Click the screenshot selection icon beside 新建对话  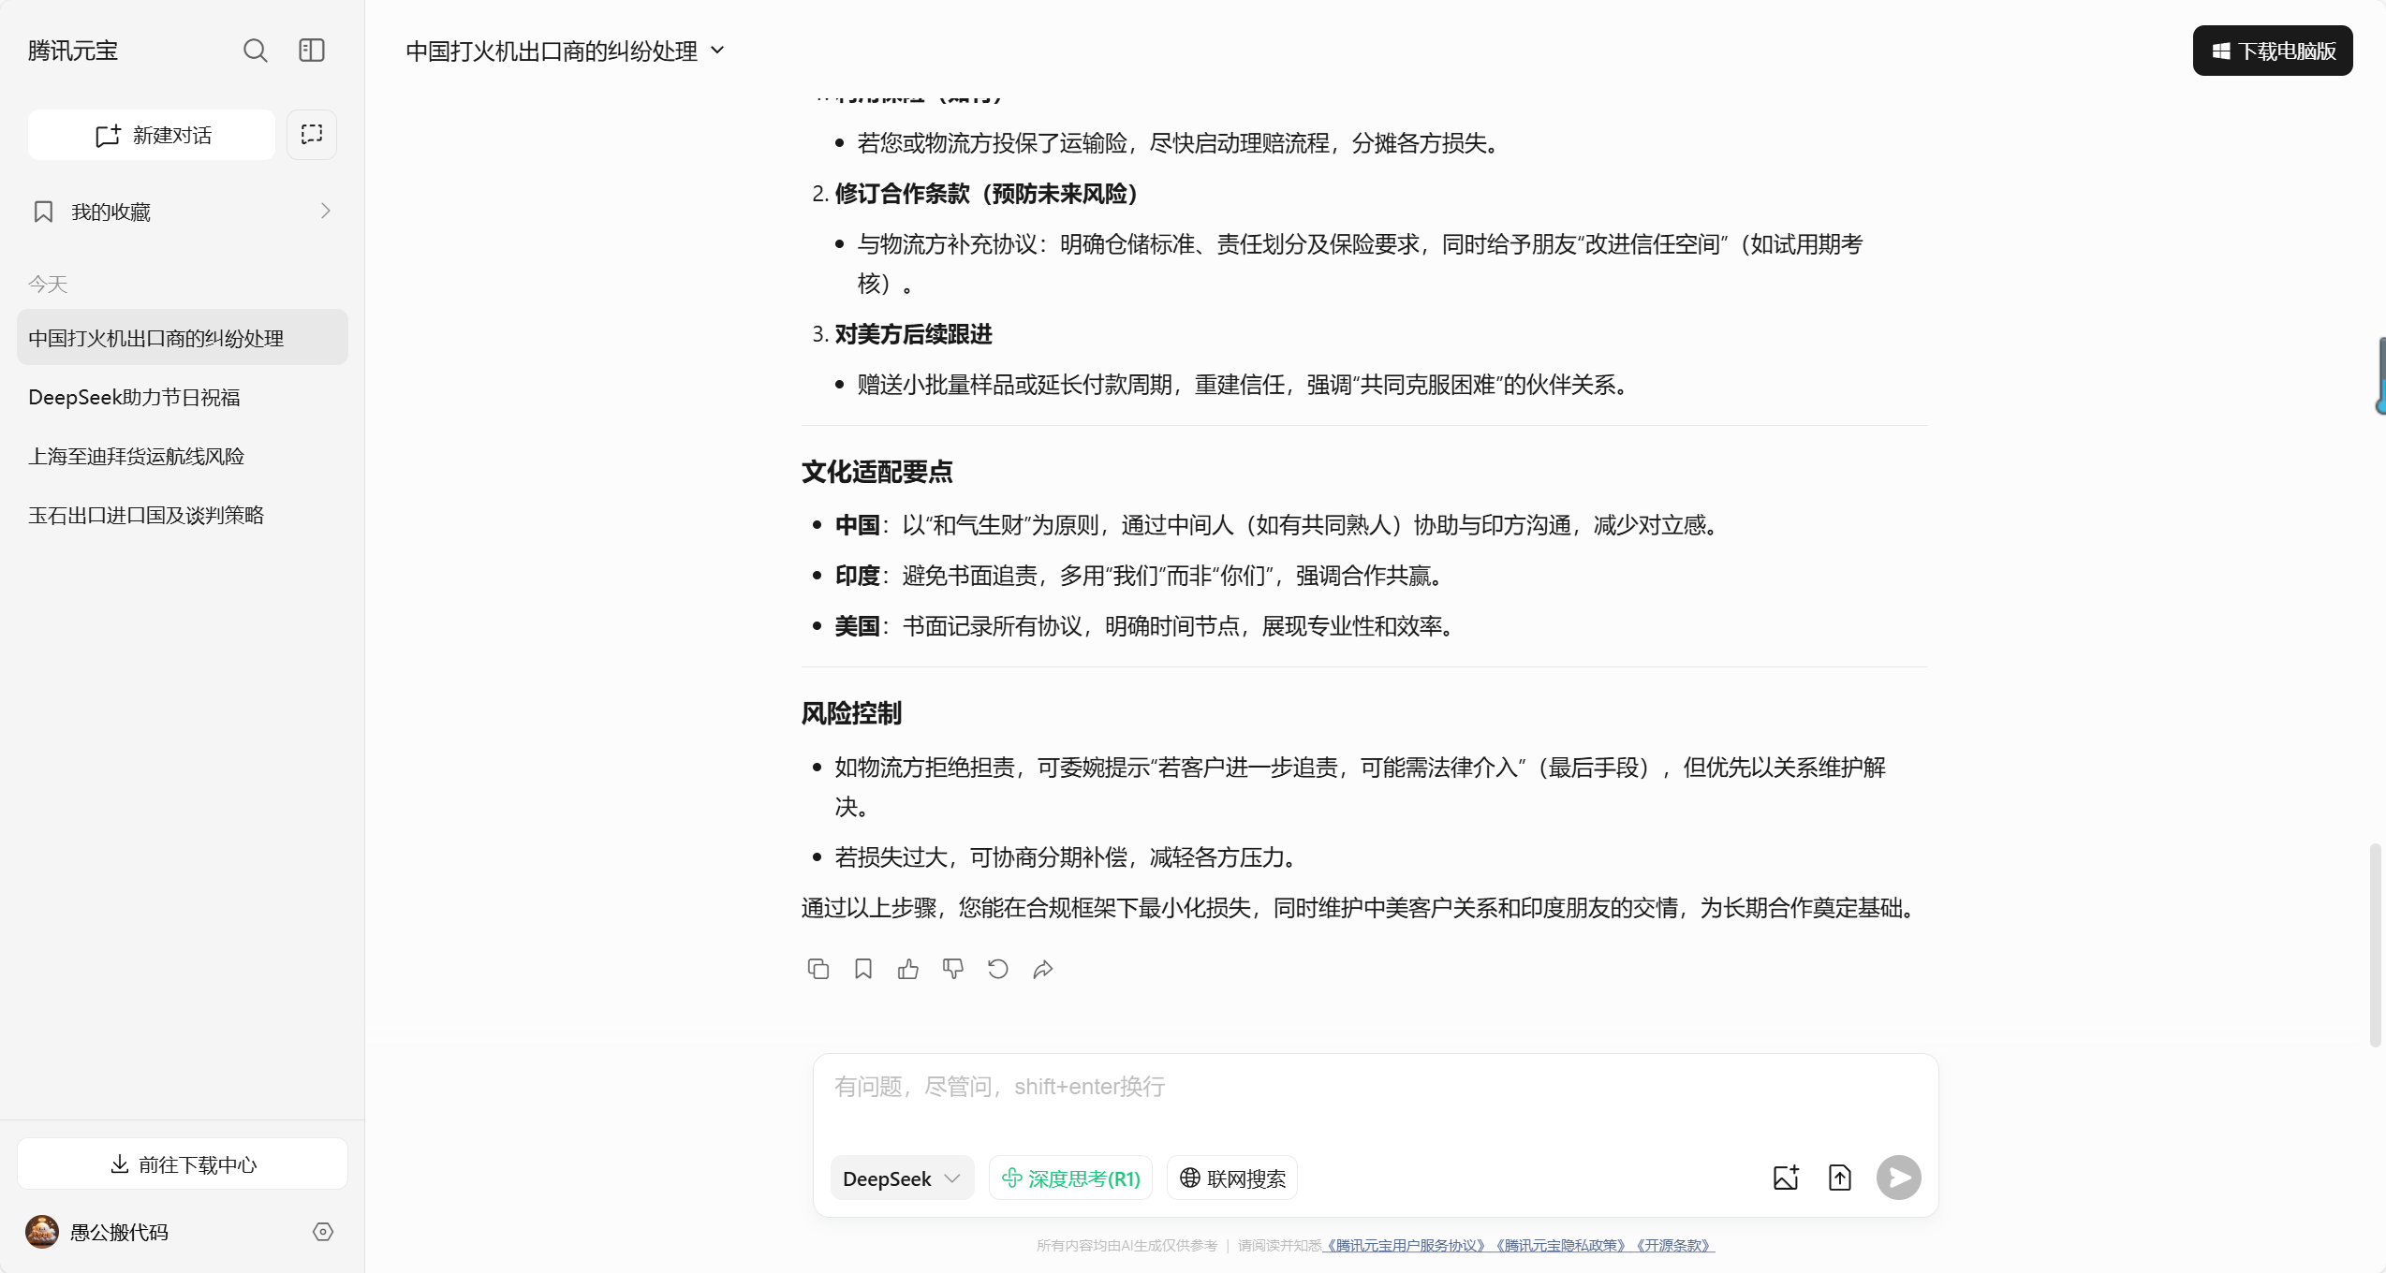coord(312,135)
